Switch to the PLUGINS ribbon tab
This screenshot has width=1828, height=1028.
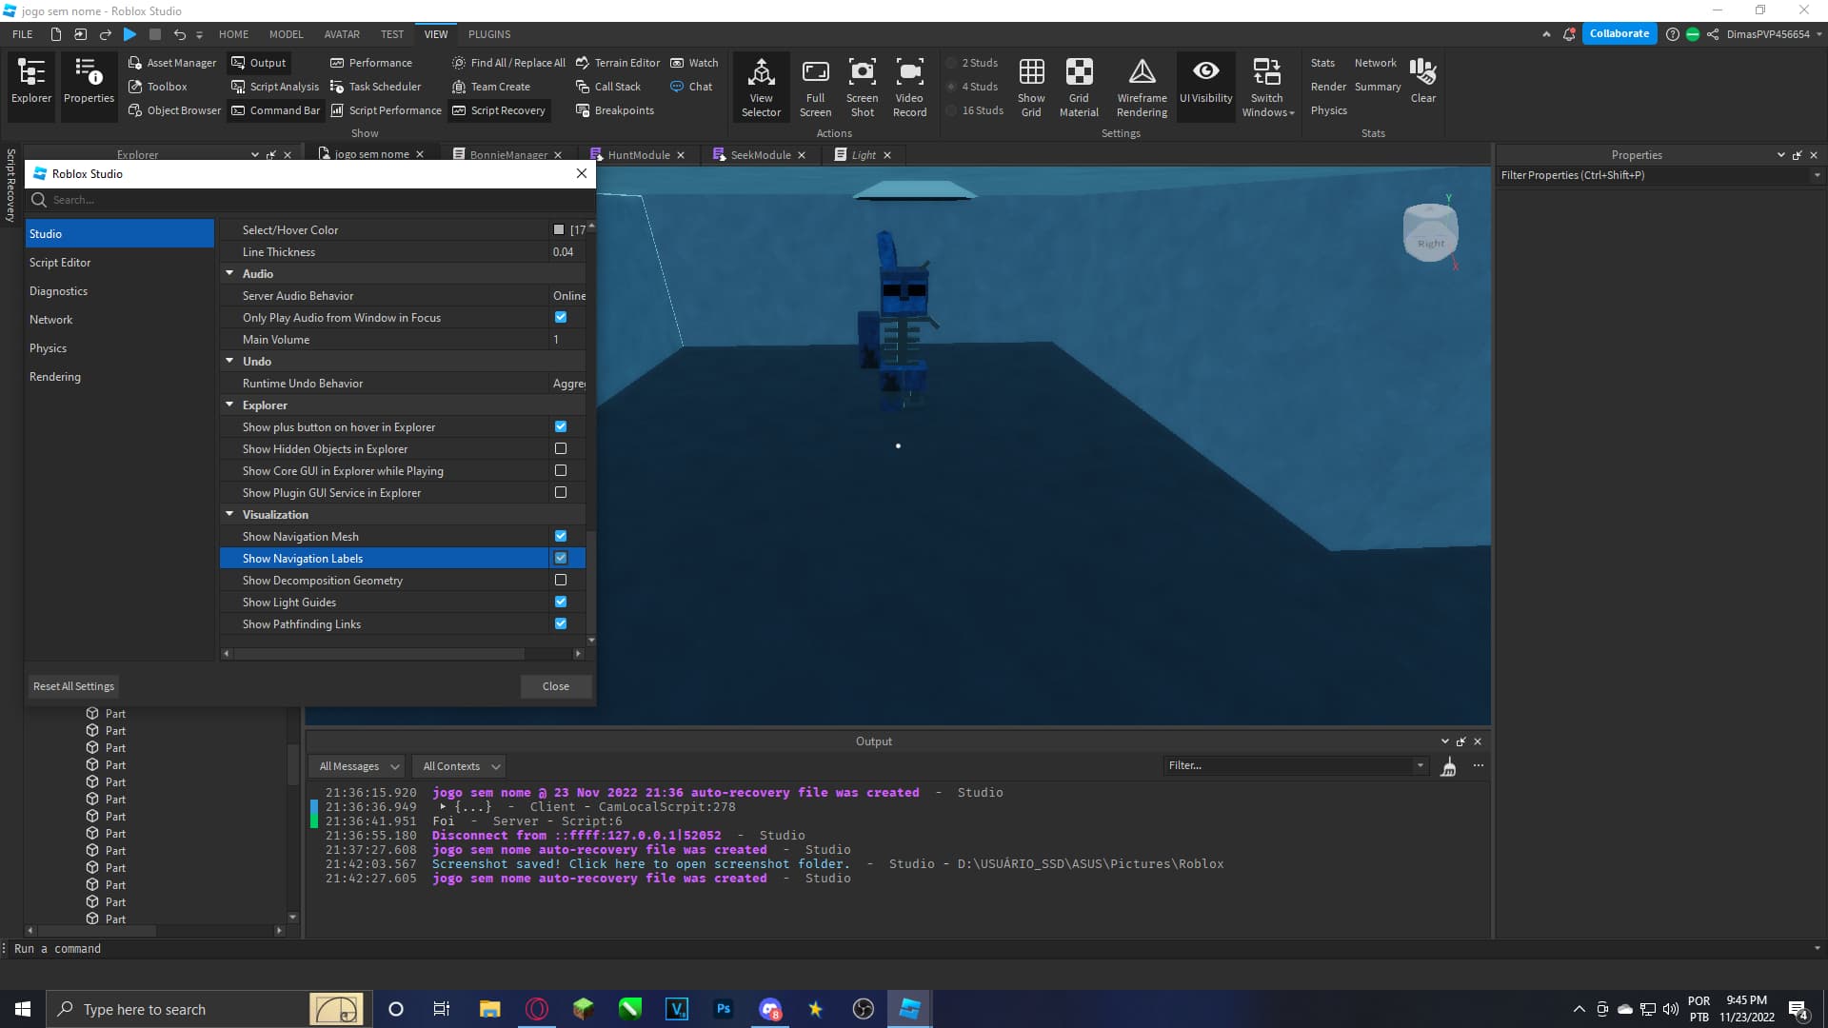pyautogui.click(x=489, y=34)
